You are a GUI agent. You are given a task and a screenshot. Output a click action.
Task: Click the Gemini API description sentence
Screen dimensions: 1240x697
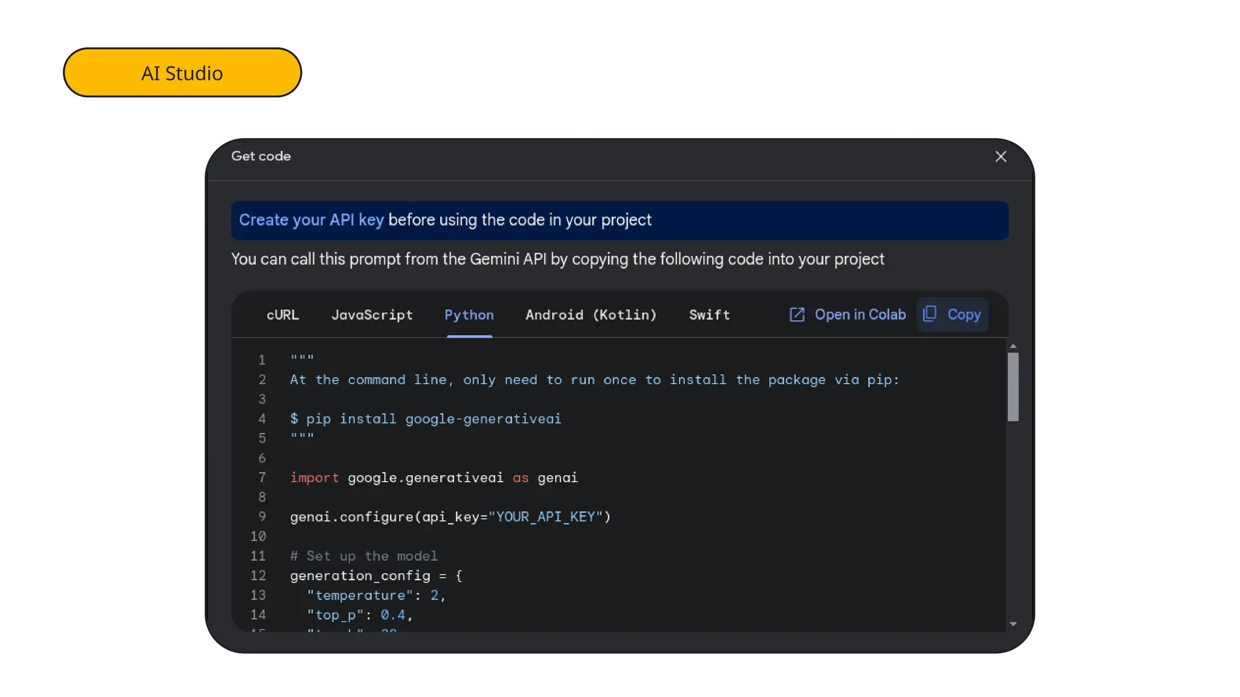click(558, 259)
